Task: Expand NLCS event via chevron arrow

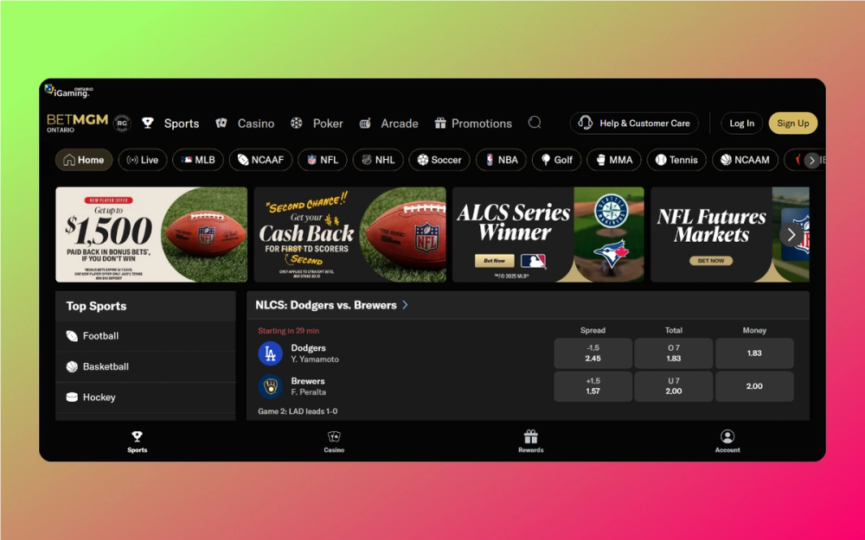Action: click(x=406, y=305)
